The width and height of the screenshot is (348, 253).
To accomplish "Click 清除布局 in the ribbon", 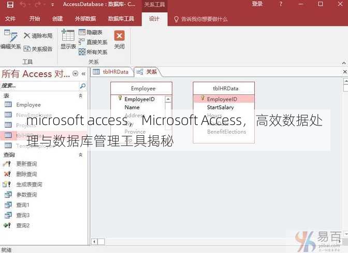I will 38,36.
